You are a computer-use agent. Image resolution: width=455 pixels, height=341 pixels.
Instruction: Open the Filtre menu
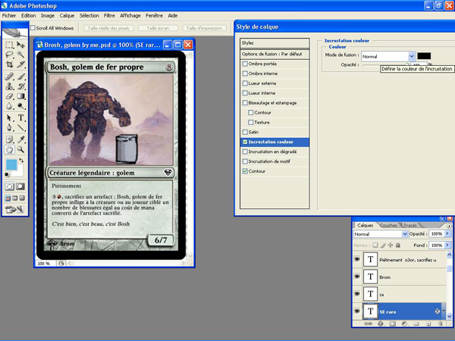[109, 16]
